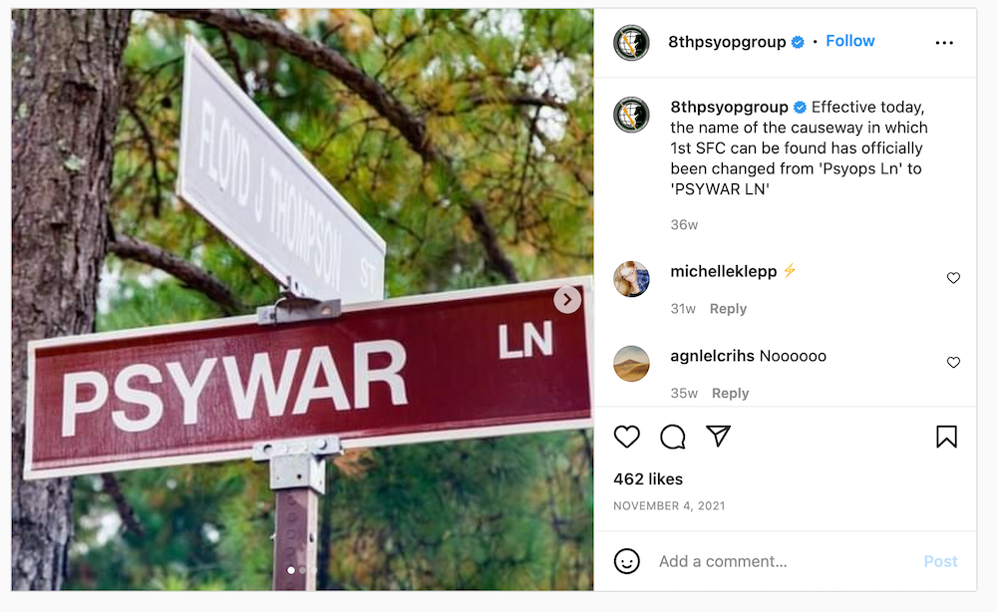Like agnlelcrihs's Noooooo comment

953,362
